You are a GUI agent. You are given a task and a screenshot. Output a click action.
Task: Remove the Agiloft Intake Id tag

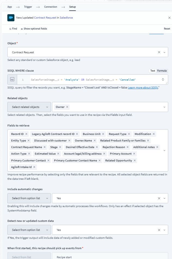tap(34, 167)
